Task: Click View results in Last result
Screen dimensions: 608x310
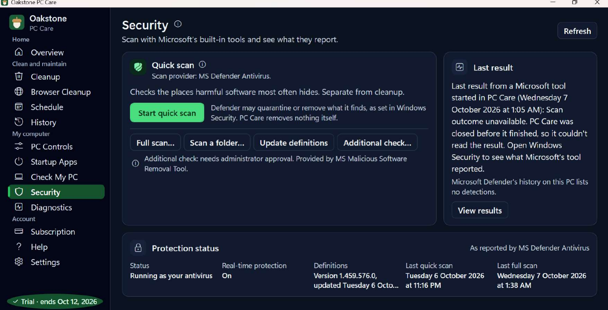Action: point(480,210)
